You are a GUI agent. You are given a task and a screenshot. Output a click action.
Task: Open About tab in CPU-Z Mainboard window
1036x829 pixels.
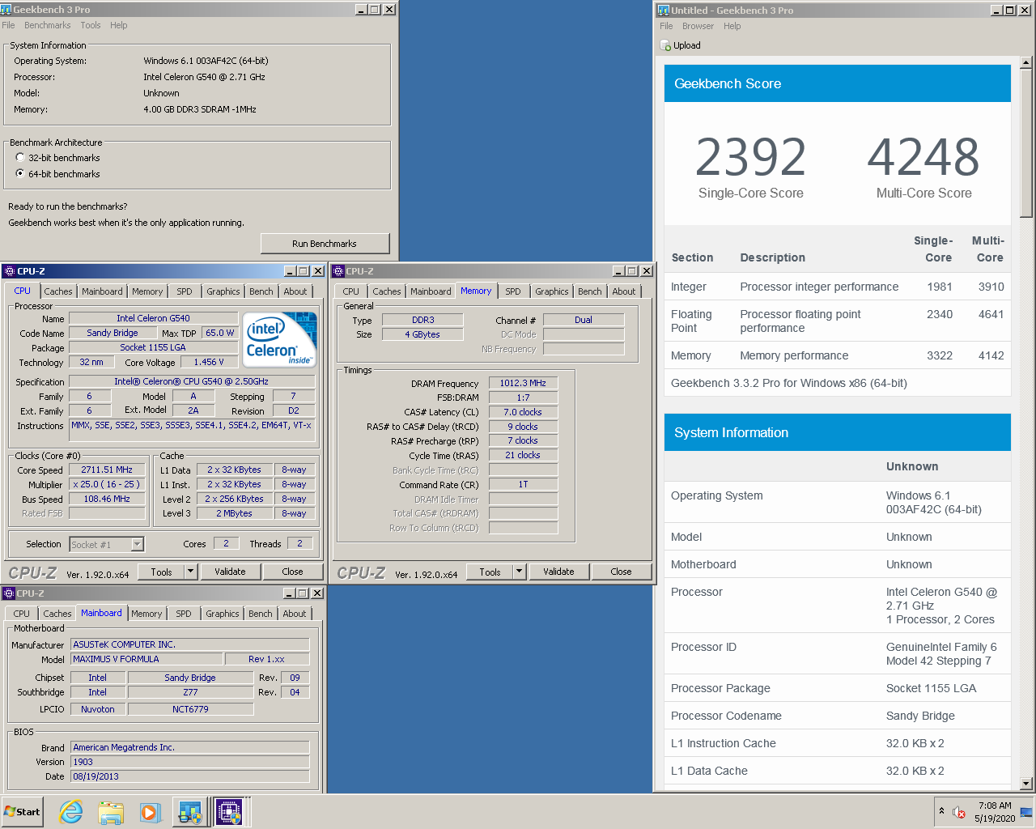point(295,614)
